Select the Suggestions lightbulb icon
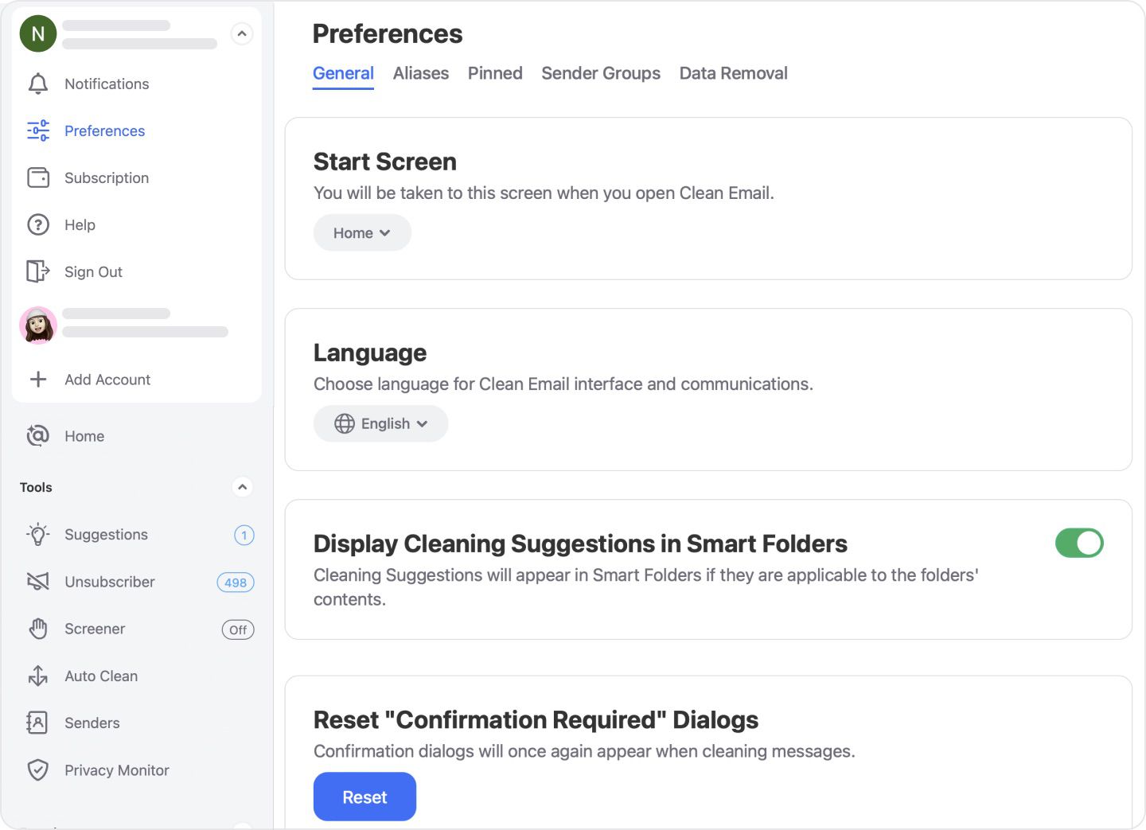The image size is (1146, 830). 37,535
